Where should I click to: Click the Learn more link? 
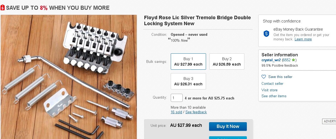pos(303,39)
